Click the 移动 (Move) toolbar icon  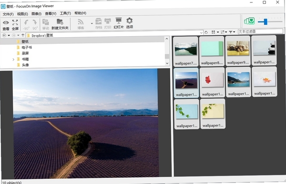click(x=46, y=24)
